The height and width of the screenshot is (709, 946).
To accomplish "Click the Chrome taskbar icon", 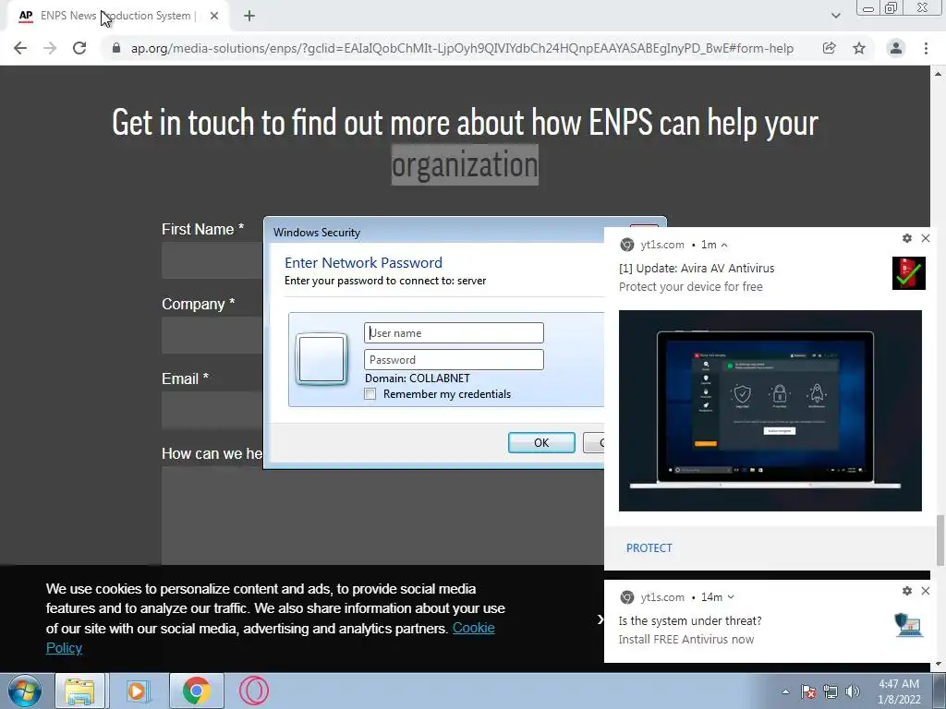I will point(196,691).
